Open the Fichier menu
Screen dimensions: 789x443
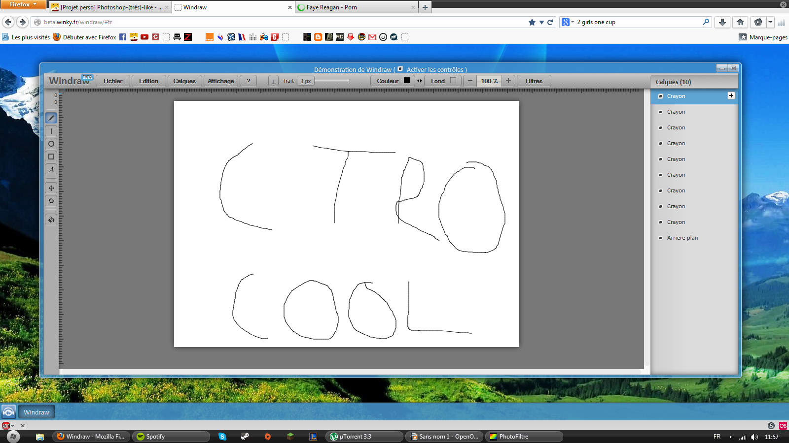(113, 81)
